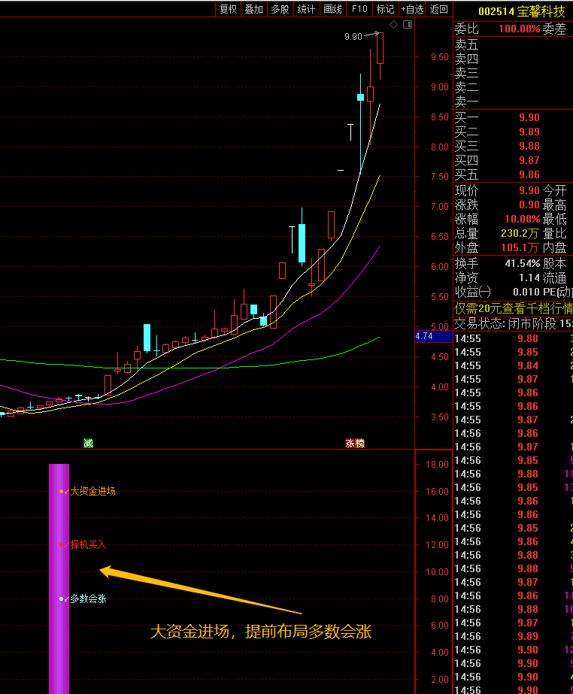The image size is (573, 694).
Task: Open F10 company info
Action: (x=359, y=9)
